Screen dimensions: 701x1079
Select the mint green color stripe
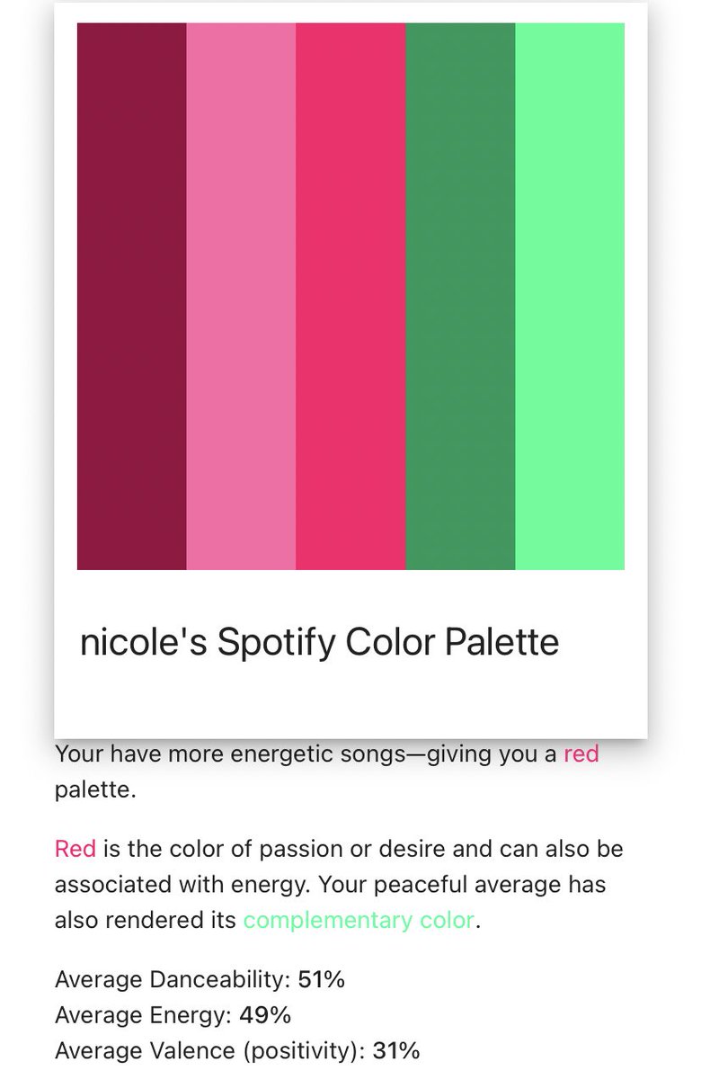[570, 297]
